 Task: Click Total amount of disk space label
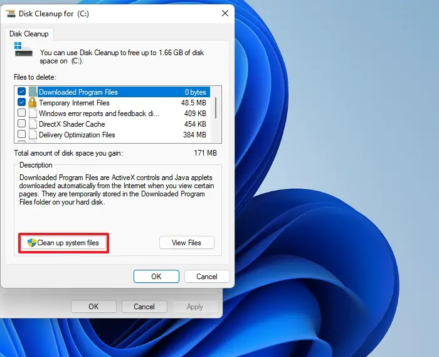tap(68, 153)
